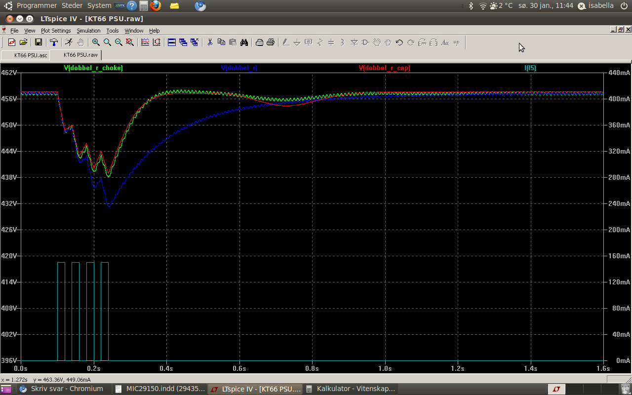Expand the Steder places menu
632x395 pixels.
pyautogui.click(x=72, y=5)
